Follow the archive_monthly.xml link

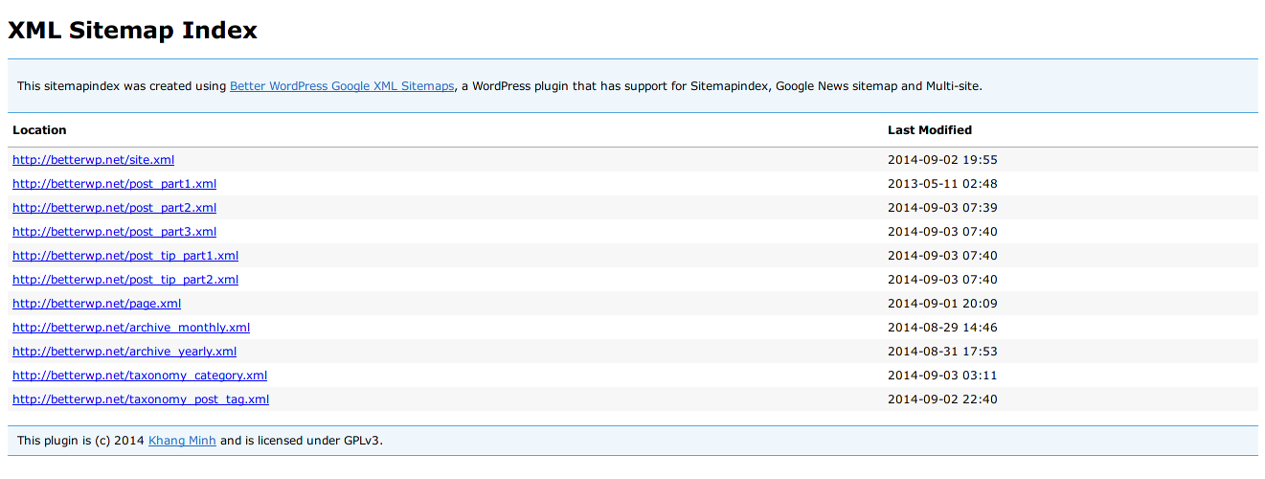131,328
